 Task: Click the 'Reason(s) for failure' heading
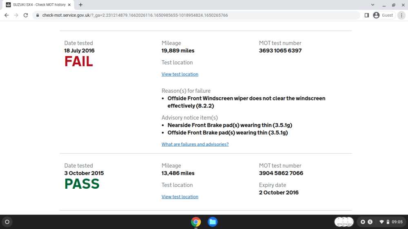click(x=186, y=91)
